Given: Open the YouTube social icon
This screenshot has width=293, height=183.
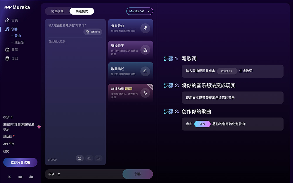Looking at the screenshot, I should tap(20, 177).
